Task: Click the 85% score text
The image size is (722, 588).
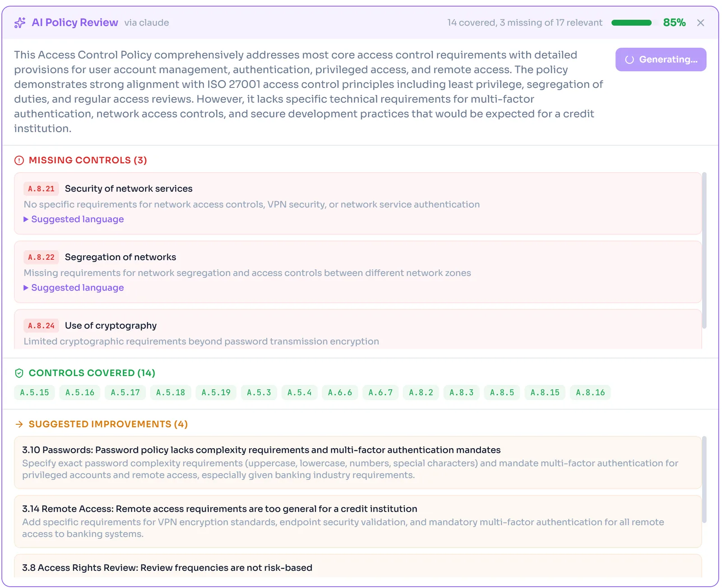Action: click(x=674, y=23)
